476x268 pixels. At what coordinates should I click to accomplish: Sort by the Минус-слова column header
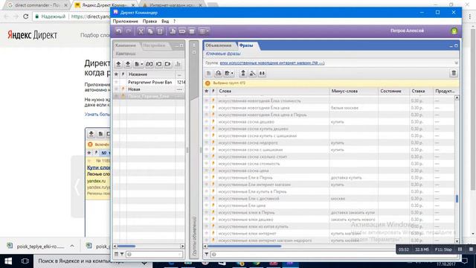pyautogui.click(x=354, y=91)
